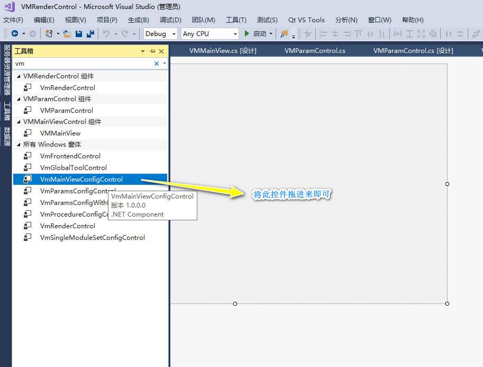The height and width of the screenshot is (367, 483).
Task: Click the Make Same Height icon
Action: pos(409,33)
